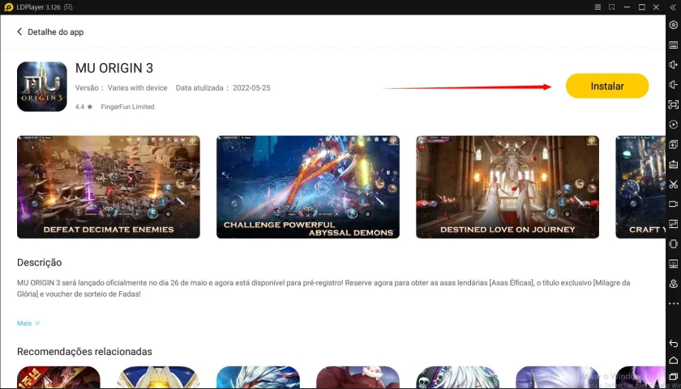Take a screenshot with scissors icon
Image resolution: width=681 pixels, height=389 pixels.
point(673,184)
